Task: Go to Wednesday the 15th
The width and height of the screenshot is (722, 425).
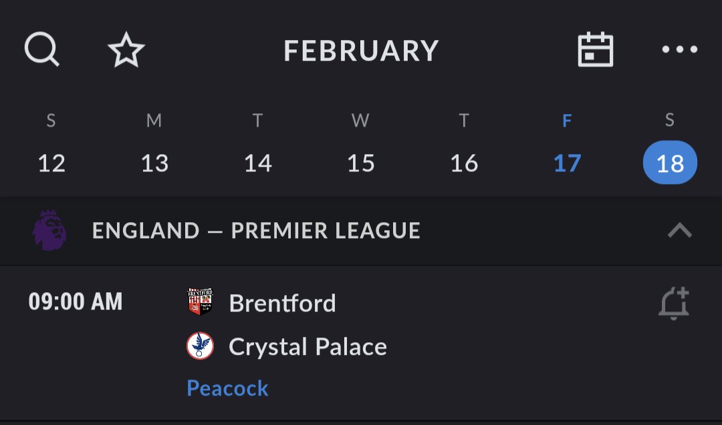Action: [x=361, y=163]
